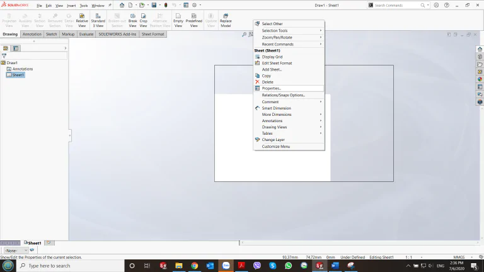Insert a Standard 3 View
This screenshot has height=272, width=484.
[98, 20]
